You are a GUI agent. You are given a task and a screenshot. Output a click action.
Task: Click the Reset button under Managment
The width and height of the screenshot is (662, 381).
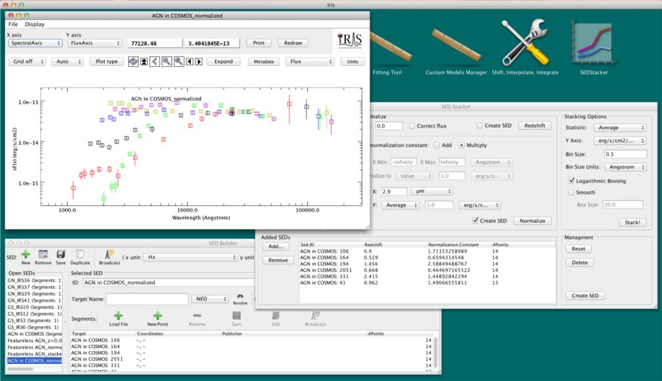pos(579,249)
